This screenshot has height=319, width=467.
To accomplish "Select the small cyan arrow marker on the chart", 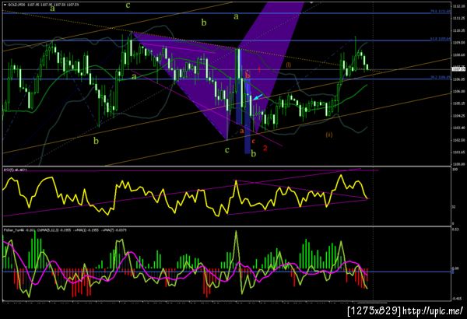I will coord(258,96).
